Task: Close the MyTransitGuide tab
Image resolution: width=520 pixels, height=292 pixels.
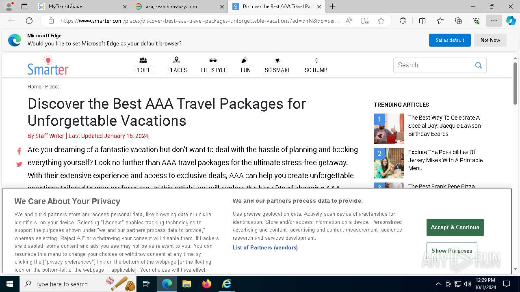Action: pyautogui.click(x=125, y=6)
